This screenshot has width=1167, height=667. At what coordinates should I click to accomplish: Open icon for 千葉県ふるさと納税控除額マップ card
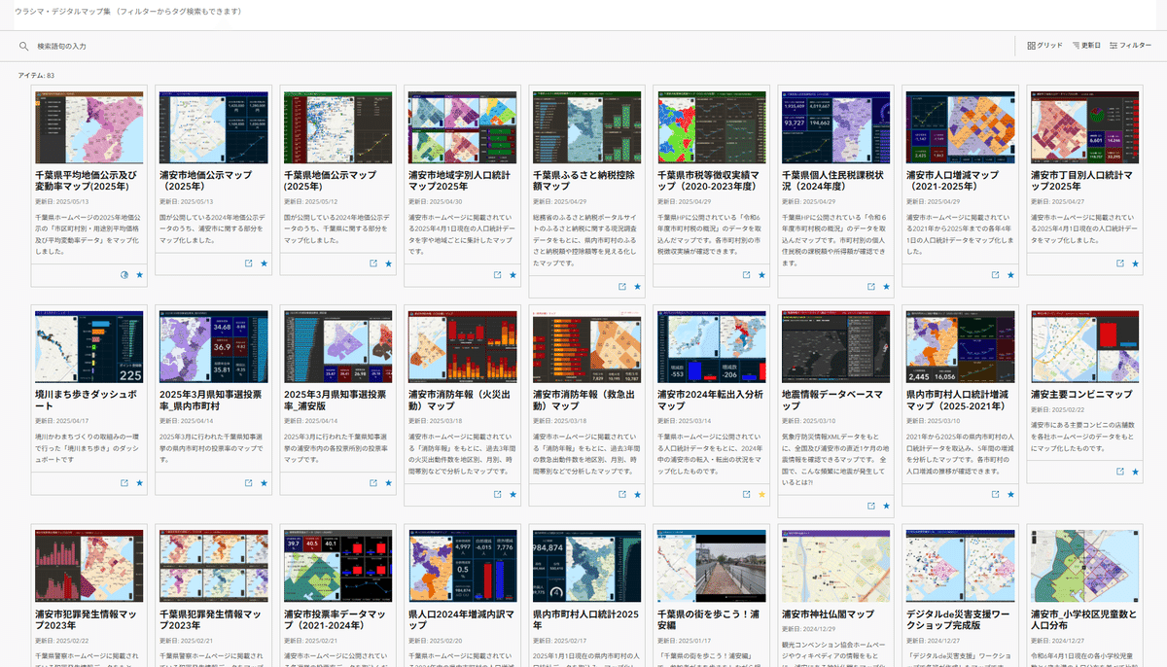click(x=621, y=287)
